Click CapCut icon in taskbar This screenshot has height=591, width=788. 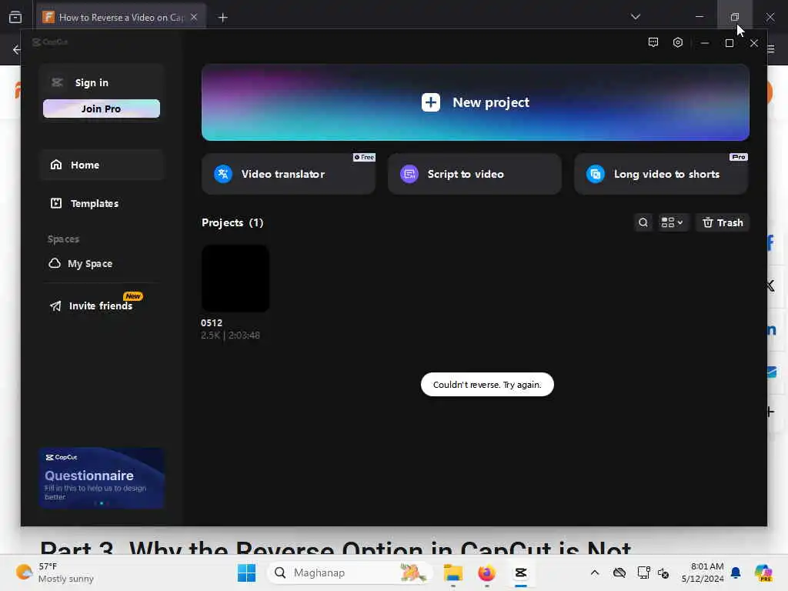coord(521,573)
